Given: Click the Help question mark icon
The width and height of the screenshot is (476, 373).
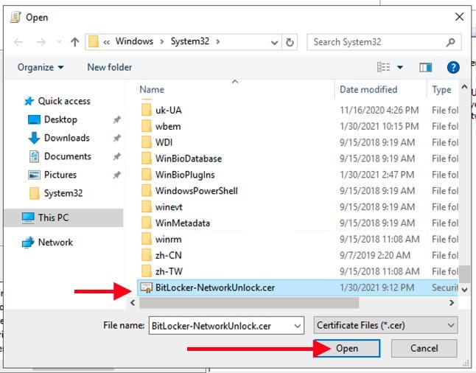Looking at the screenshot, I should 453,67.
